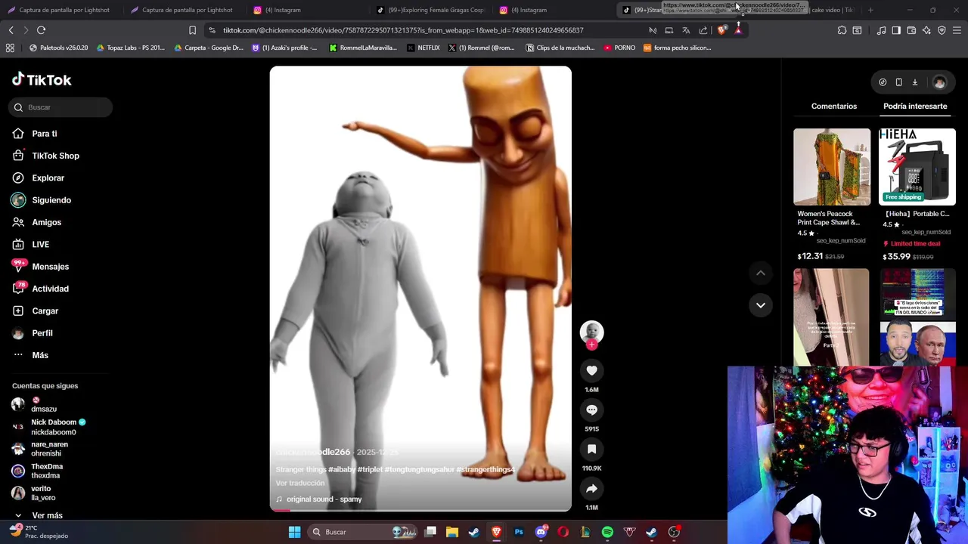The image size is (968, 544).
Task: Reload the page in the browser
Action: pos(41,30)
